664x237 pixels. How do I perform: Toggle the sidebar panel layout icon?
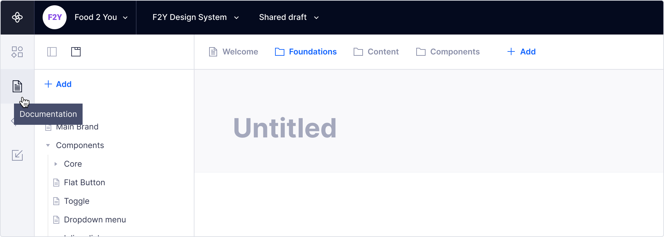pos(52,52)
